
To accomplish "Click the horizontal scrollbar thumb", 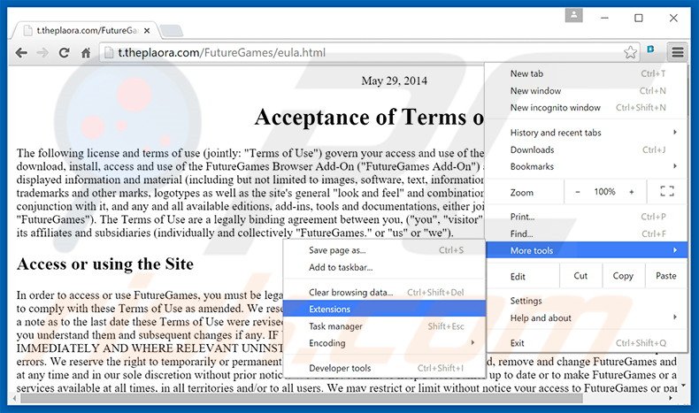I will (302, 398).
